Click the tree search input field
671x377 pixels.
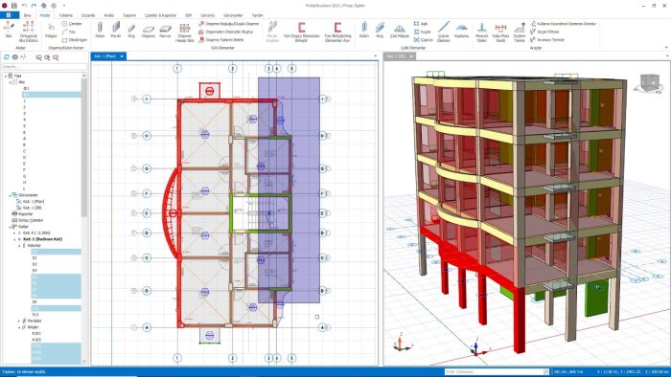pyautogui.click(x=44, y=67)
